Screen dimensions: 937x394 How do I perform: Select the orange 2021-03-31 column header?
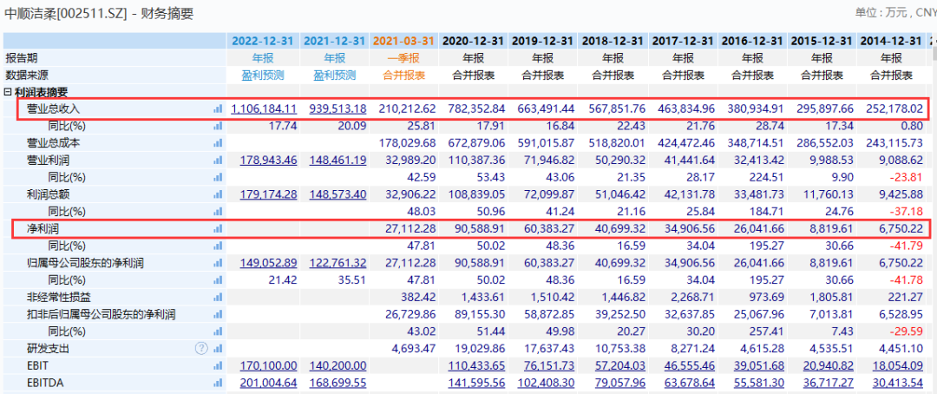pos(403,41)
